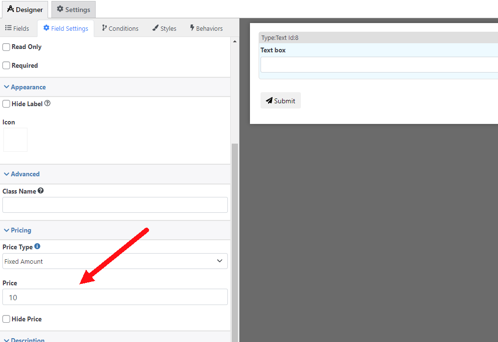Click the paper plane icon on Submit
498x342 pixels.
269,100
